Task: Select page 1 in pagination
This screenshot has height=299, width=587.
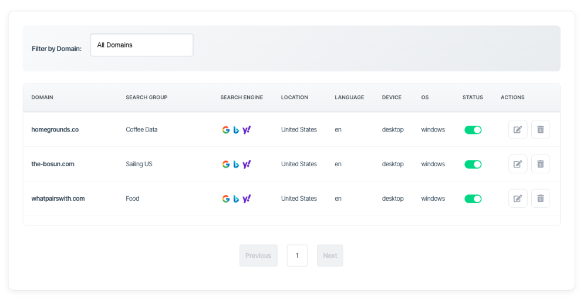Action: coord(297,256)
